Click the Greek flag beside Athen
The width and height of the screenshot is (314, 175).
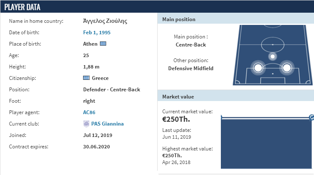[103, 44]
